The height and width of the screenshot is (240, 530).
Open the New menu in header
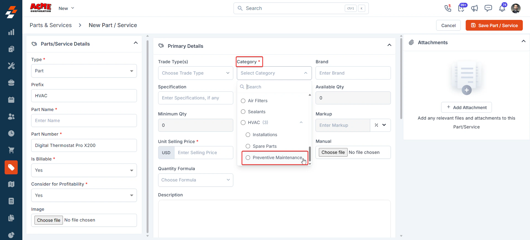(66, 8)
